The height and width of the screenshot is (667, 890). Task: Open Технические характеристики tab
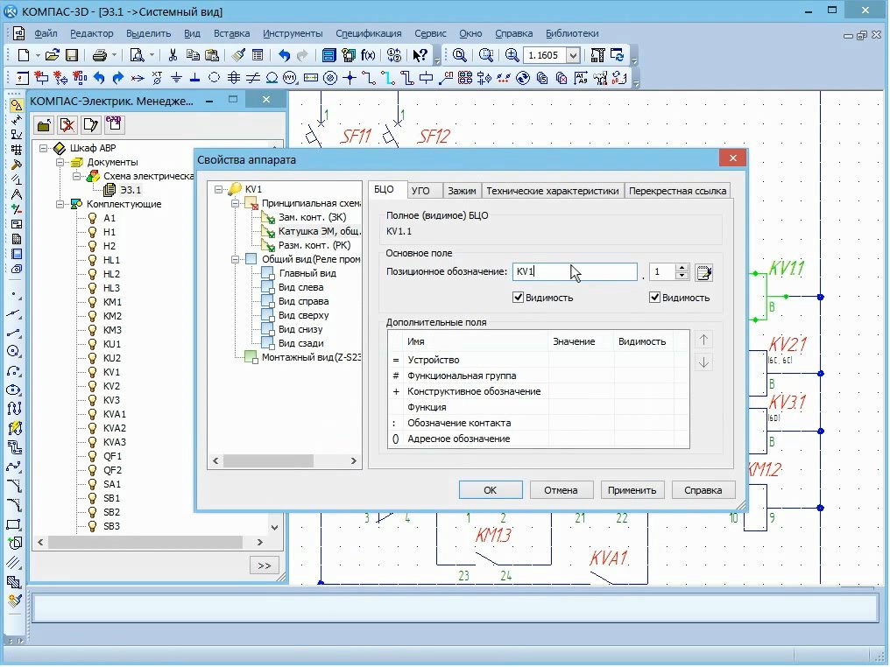point(552,191)
